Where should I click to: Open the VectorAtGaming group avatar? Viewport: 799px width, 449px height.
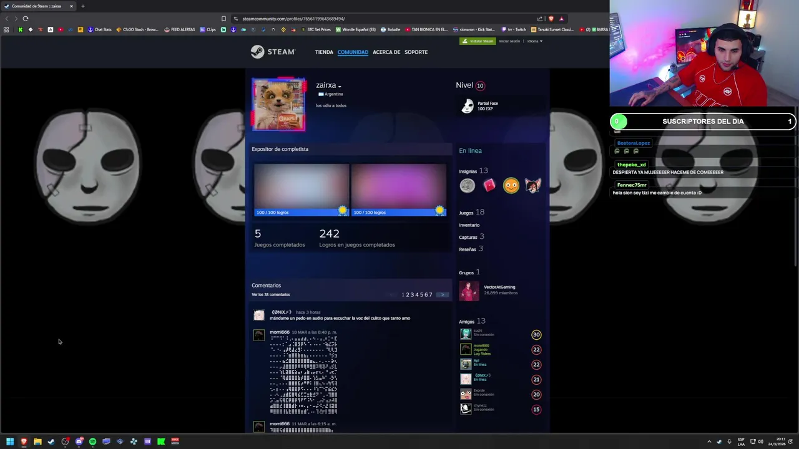point(469,291)
